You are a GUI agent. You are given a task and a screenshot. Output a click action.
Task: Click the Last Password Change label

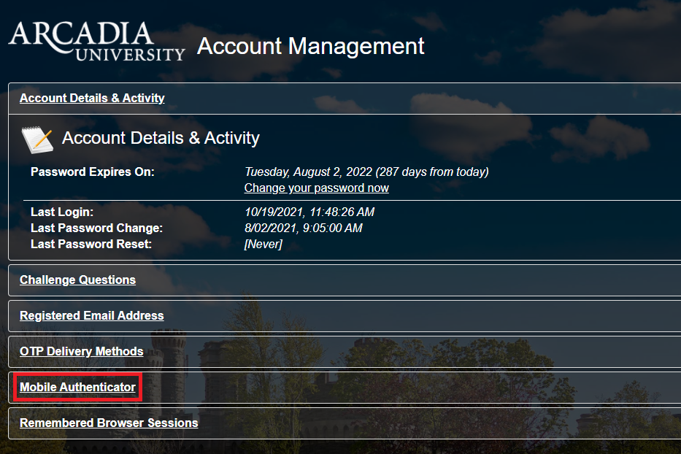click(96, 228)
